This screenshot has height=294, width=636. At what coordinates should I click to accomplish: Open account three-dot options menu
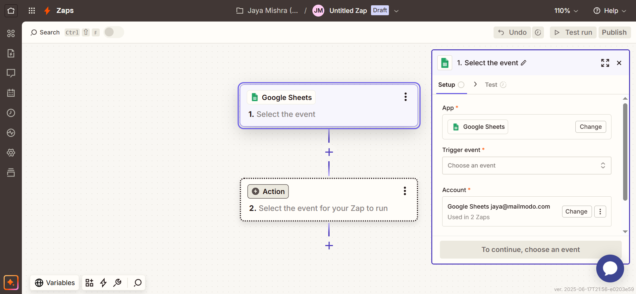[600, 212]
